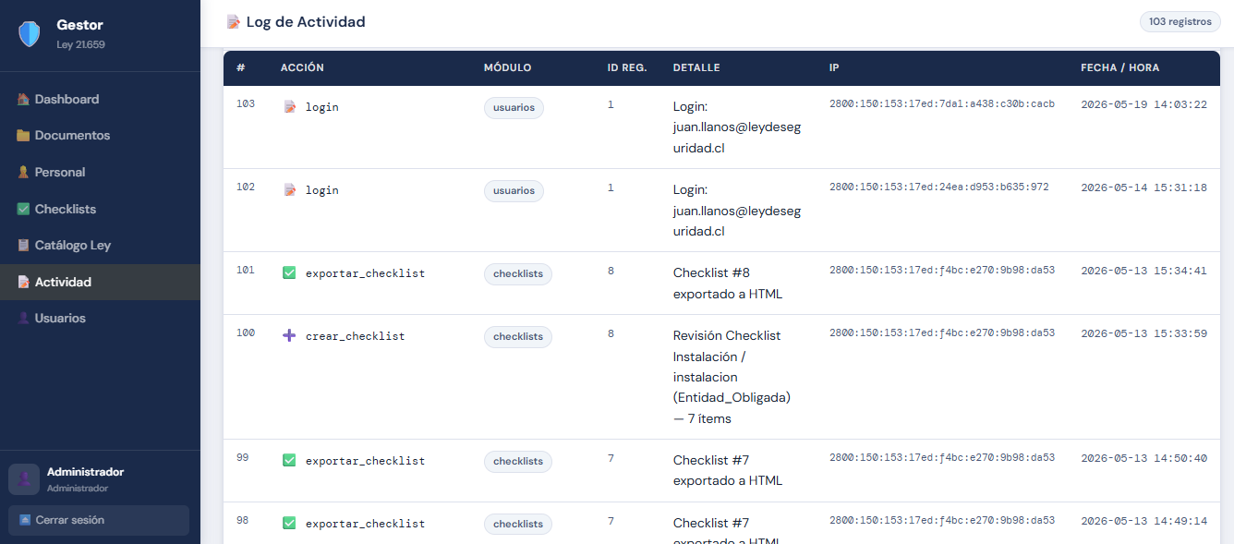The width and height of the screenshot is (1234, 544).
Task: Click the login icon in row 102
Action: pyautogui.click(x=289, y=190)
